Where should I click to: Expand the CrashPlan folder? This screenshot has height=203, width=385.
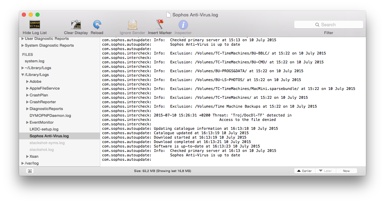coord(28,95)
